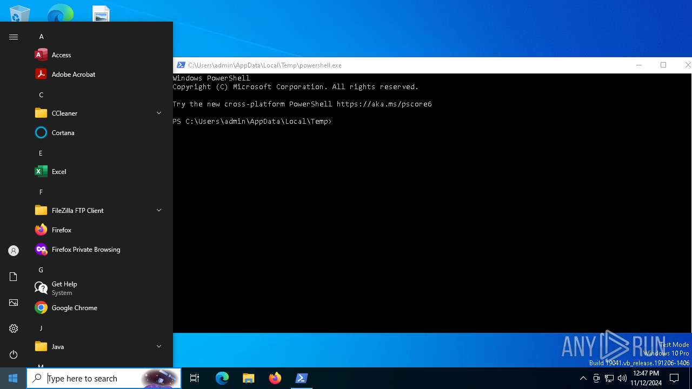Jump to letter A section header
Image resolution: width=692 pixels, height=389 pixels.
pyautogui.click(x=41, y=36)
